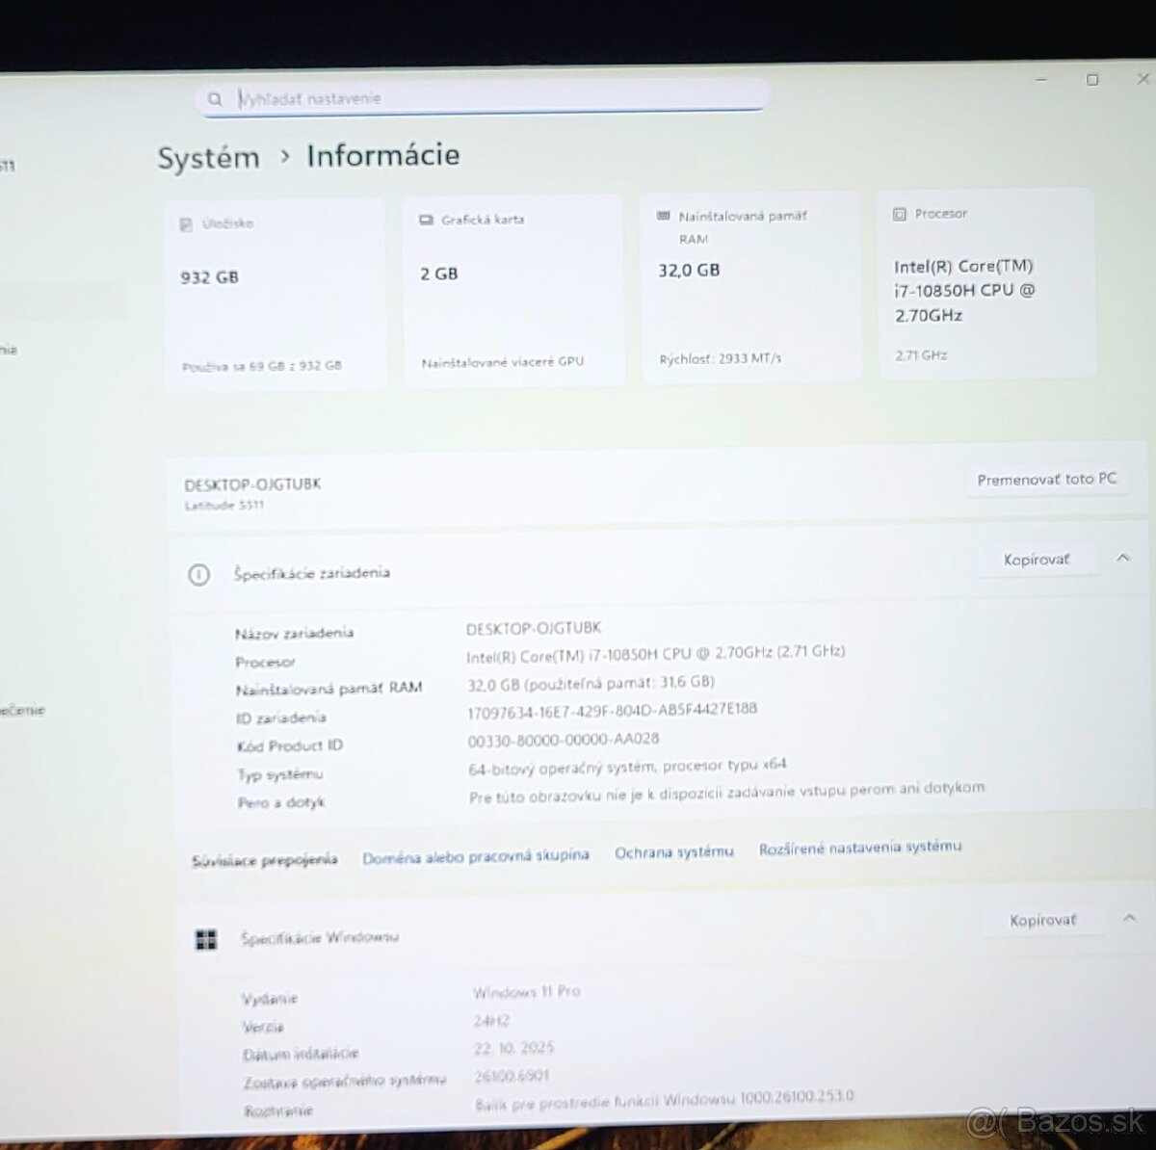Open the 932 GB storage usage card
Viewport: 1156px width, 1150px height.
275,294
